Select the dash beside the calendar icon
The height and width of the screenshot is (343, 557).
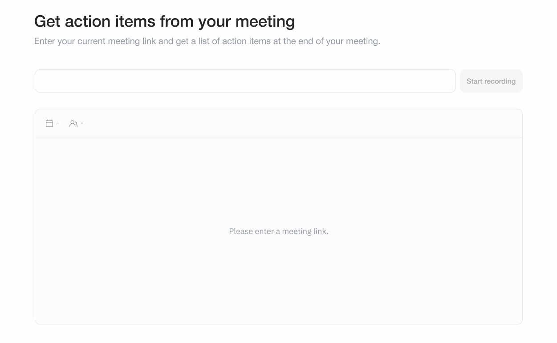click(x=58, y=124)
